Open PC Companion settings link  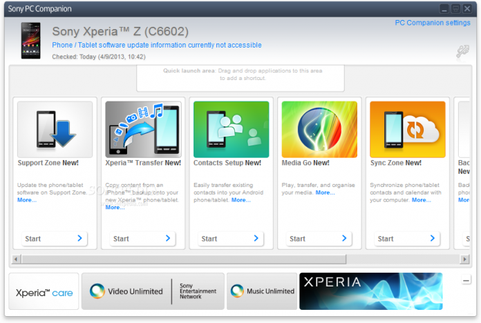[433, 23]
